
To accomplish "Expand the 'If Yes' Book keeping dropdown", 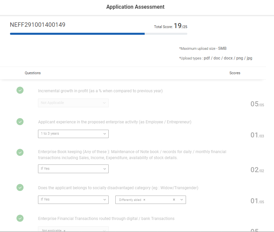I will [x=73, y=169].
